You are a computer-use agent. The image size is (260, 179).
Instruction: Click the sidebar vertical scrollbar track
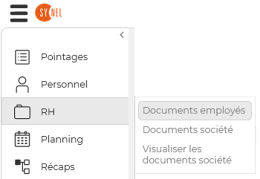point(132,104)
